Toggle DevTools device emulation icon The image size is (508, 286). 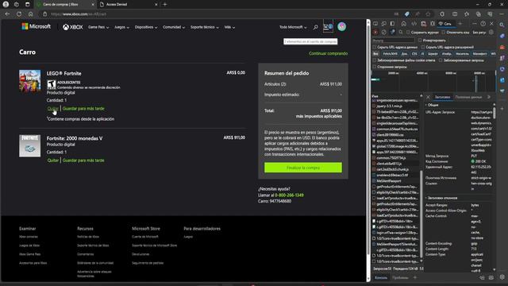tap(383, 24)
